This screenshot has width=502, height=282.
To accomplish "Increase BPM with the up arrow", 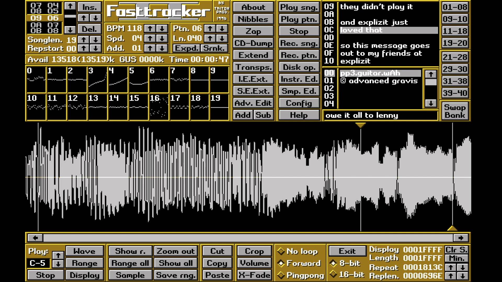I will pos(150,28).
